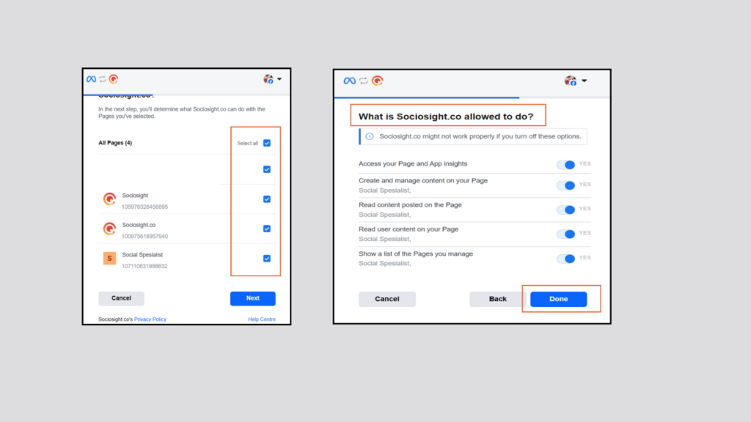
Task: Click the All Pages (4) label
Action: tap(115, 143)
